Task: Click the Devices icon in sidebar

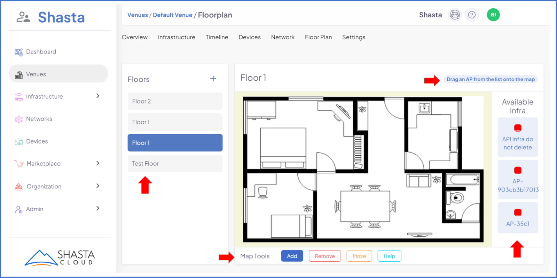Action: click(19, 142)
